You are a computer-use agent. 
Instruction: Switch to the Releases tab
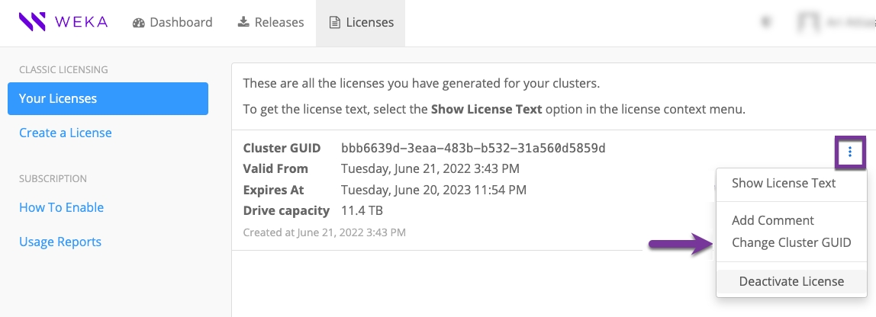(271, 23)
